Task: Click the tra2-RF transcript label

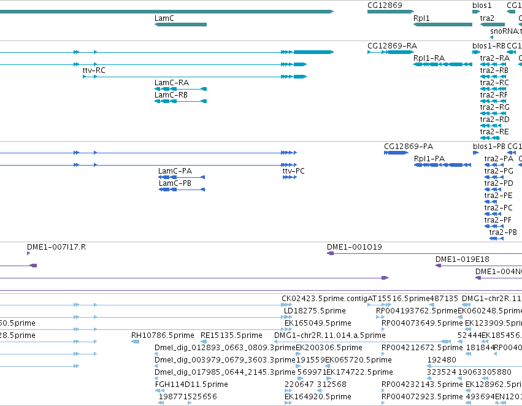Action: pyautogui.click(x=494, y=95)
